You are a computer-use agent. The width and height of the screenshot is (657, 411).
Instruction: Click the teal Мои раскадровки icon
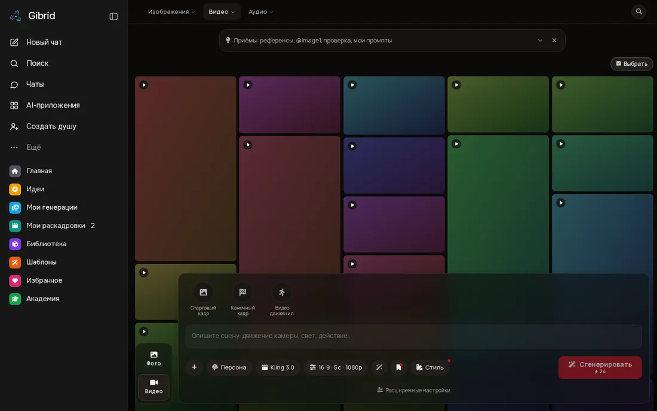coord(15,226)
